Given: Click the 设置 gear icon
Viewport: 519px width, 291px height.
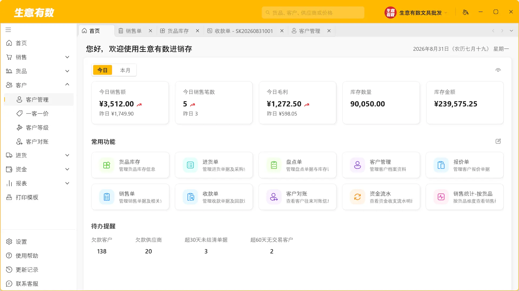Looking at the screenshot, I should click(x=9, y=242).
